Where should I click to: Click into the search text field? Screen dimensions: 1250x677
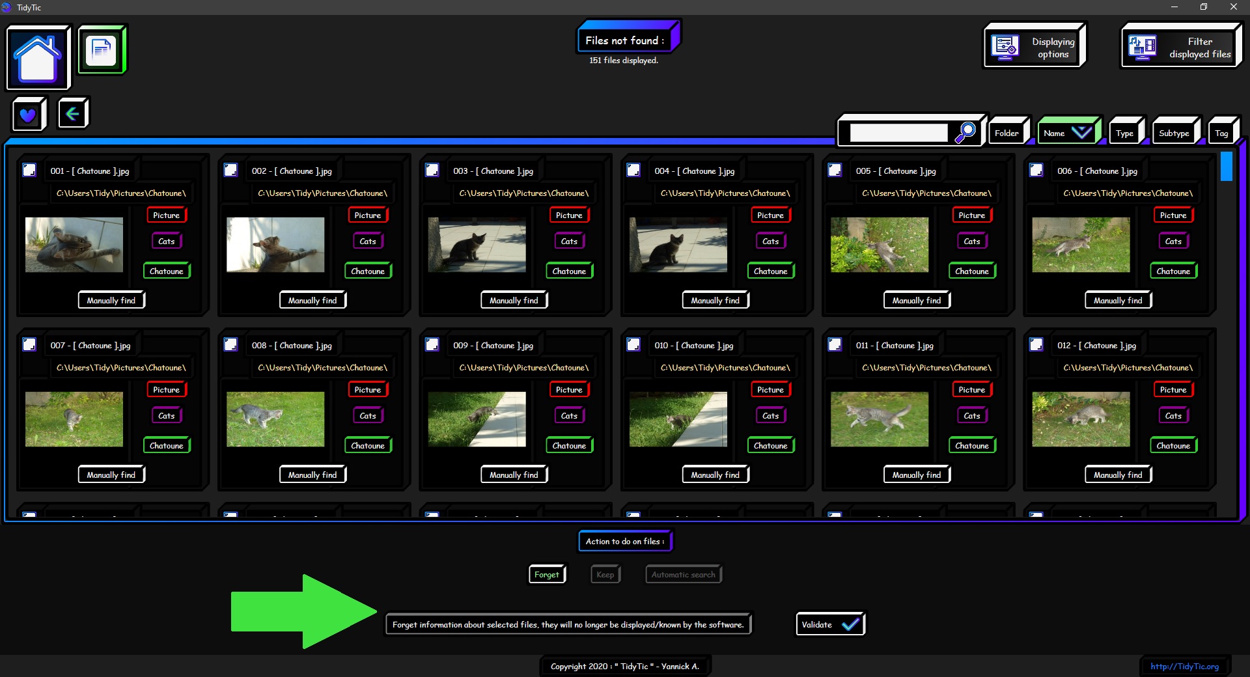[x=898, y=133]
